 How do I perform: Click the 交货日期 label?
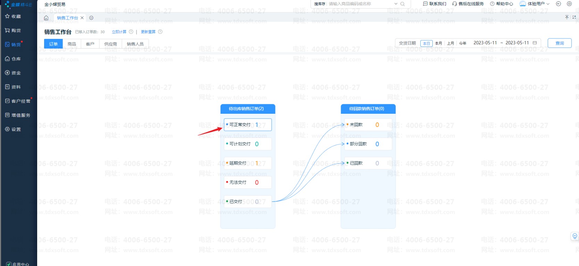pos(407,43)
